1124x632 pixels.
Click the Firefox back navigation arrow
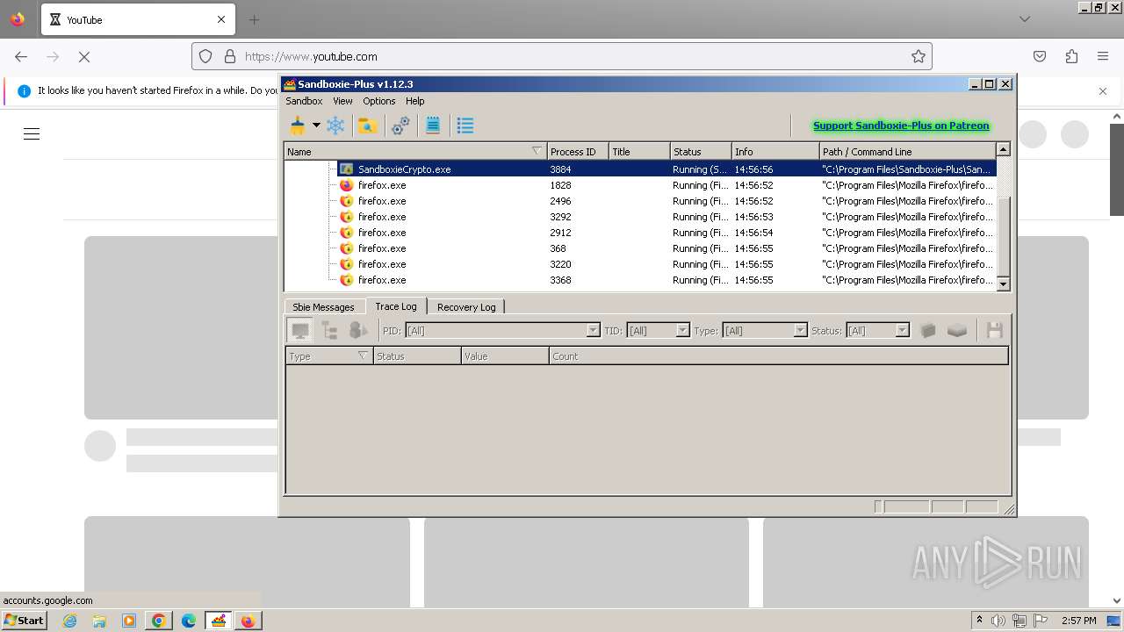click(21, 56)
